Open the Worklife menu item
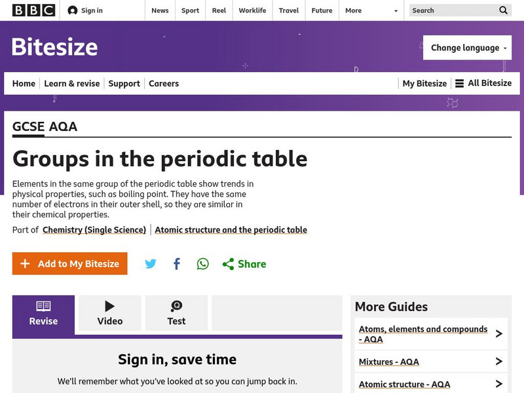 point(252,10)
